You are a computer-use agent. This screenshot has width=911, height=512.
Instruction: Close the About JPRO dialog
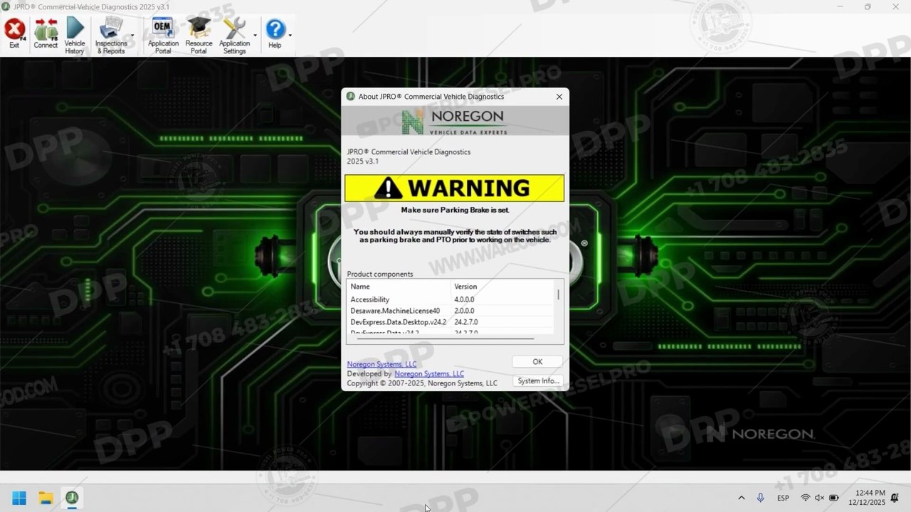click(559, 97)
